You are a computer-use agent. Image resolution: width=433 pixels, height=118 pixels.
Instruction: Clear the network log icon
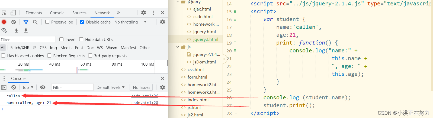pos(14,22)
